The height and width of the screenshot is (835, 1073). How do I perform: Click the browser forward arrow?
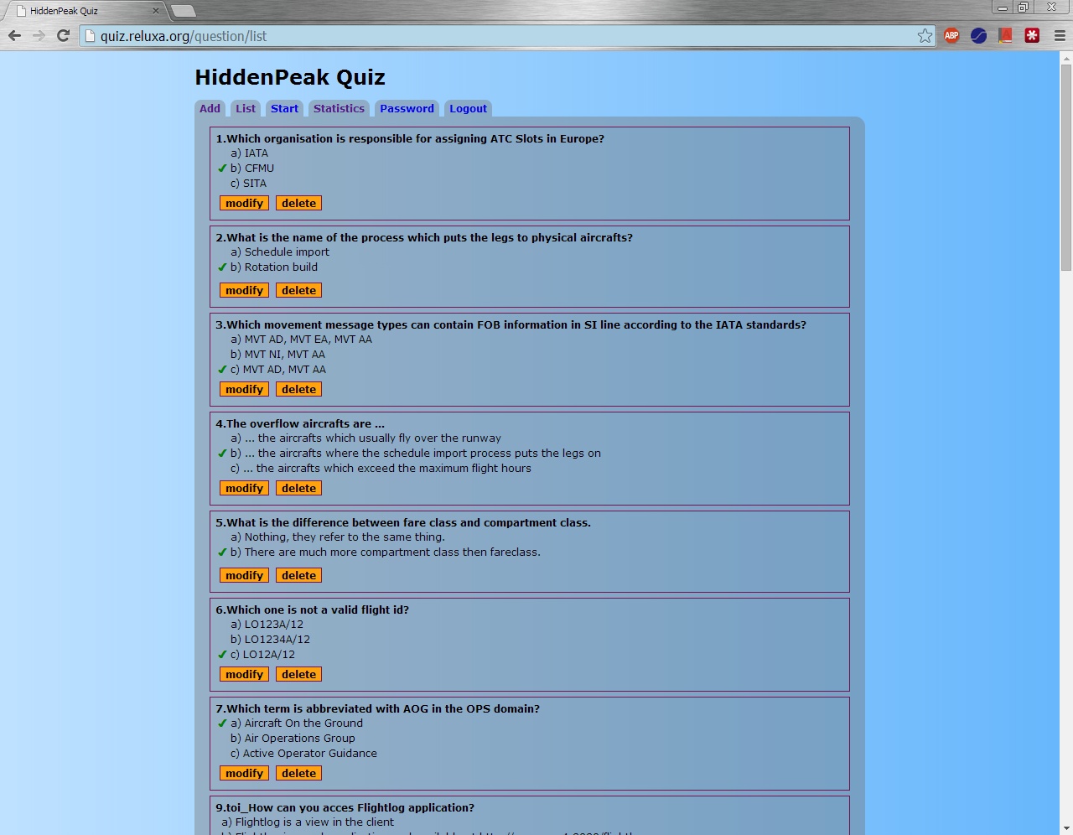pyautogui.click(x=39, y=35)
